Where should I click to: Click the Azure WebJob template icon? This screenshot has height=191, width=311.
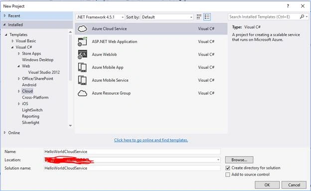click(82, 54)
